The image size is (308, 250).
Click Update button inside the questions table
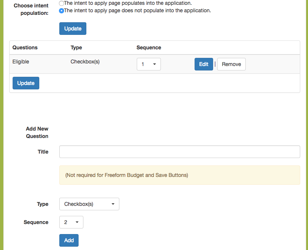26,83
